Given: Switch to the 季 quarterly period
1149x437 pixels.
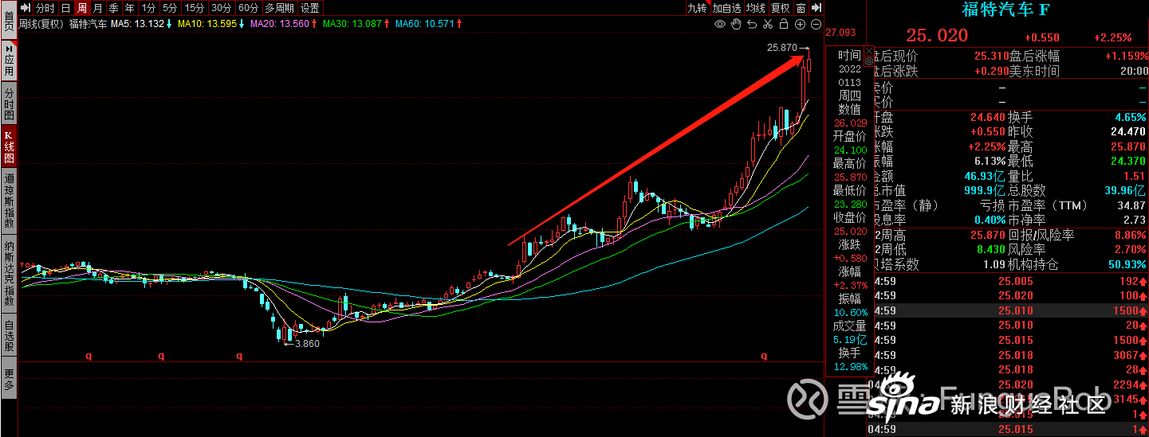Looking at the screenshot, I should (x=113, y=8).
